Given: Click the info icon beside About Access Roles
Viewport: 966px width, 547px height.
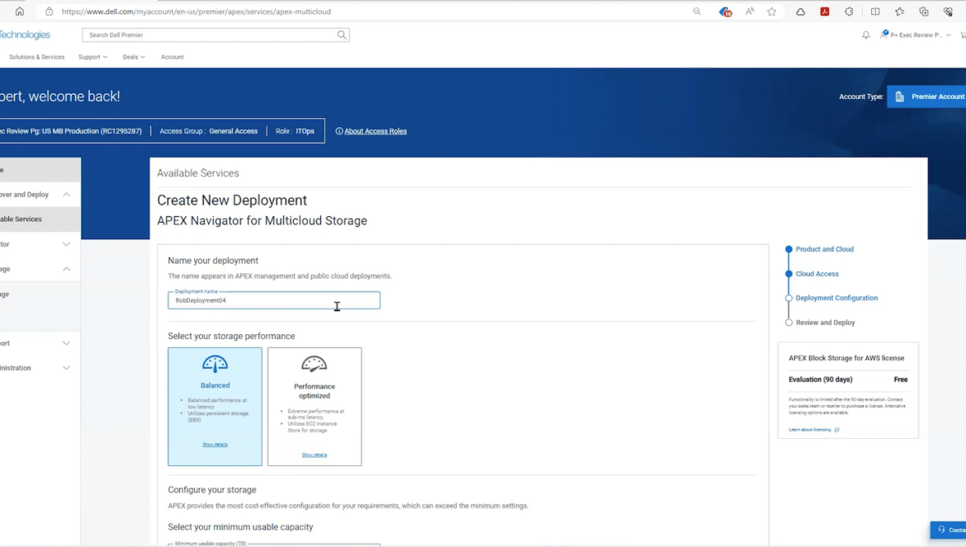Looking at the screenshot, I should click(x=339, y=131).
